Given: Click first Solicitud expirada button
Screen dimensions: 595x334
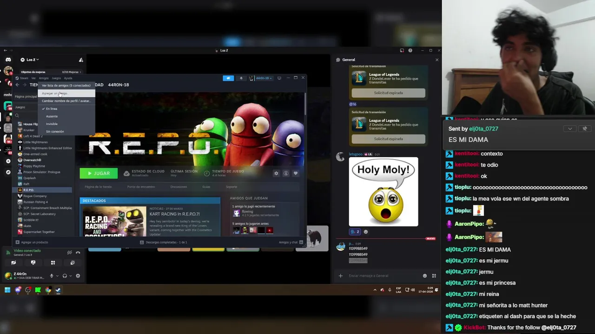Looking at the screenshot, I should [388, 93].
